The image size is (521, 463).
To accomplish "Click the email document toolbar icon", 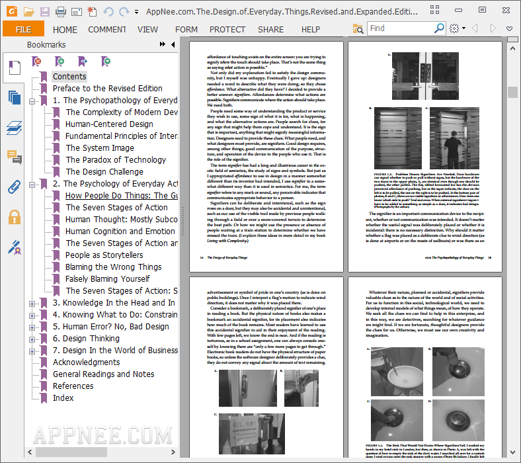I will pos(77,13).
